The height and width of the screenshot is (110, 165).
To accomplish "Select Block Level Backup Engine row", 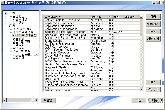I will 91,38.
